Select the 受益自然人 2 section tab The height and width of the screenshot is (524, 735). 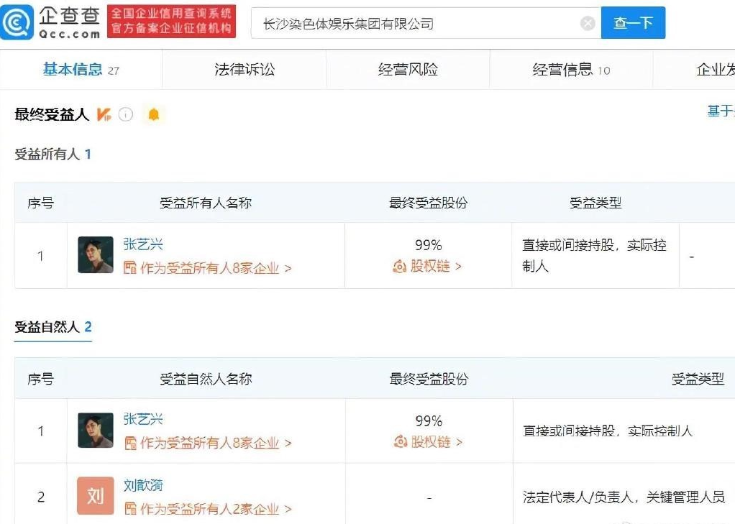pyautogui.click(x=53, y=327)
